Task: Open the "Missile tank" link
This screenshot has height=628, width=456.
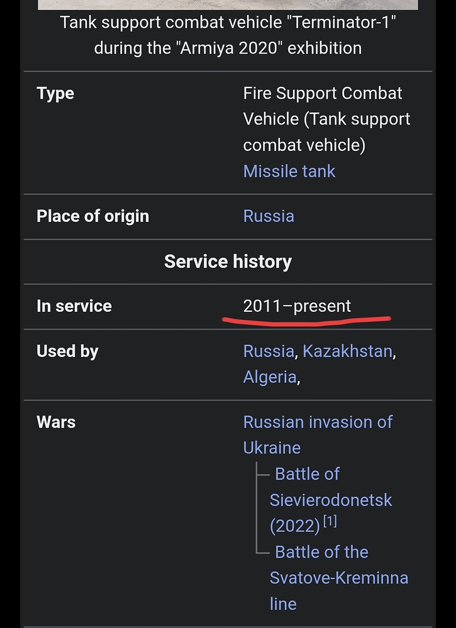Action: [x=289, y=171]
